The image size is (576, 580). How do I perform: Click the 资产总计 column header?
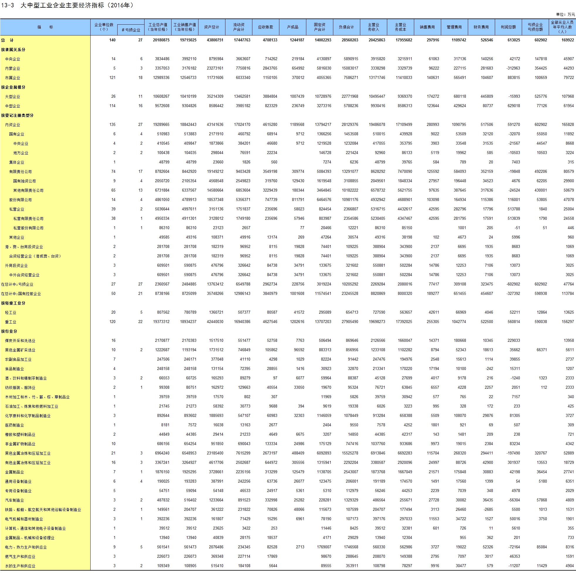tap(212, 27)
